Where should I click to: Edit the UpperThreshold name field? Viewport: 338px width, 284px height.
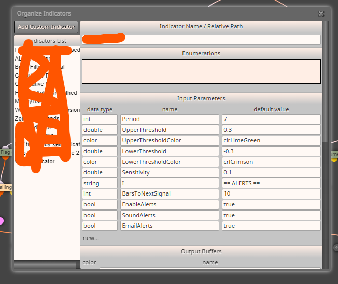[170, 130]
